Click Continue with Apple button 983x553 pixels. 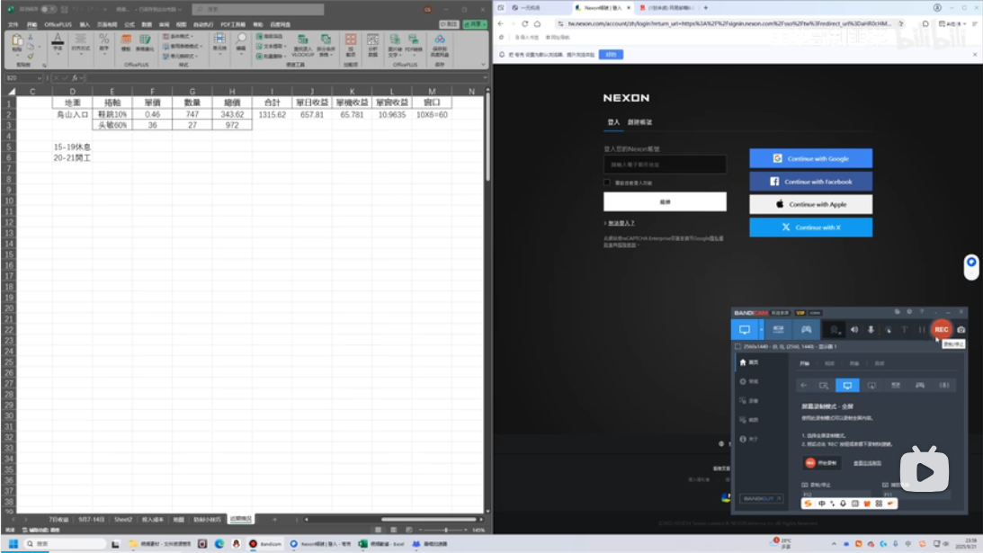[x=810, y=204]
